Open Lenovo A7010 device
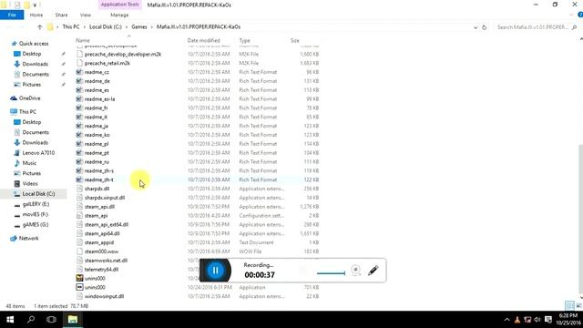Screen dimensions: 583x328 coord(38,153)
